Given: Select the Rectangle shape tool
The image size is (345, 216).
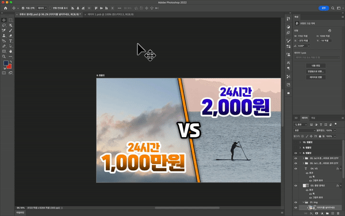Looking at the screenshot, I should [x=4, y=51].
